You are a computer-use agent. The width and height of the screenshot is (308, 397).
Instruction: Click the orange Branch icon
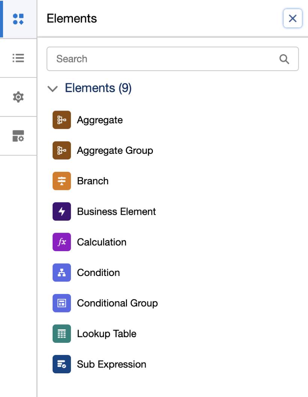click(62, 181)
